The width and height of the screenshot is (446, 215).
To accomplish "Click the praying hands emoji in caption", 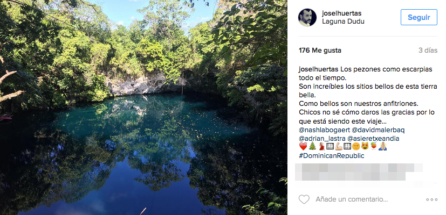I will coord(381,146).
